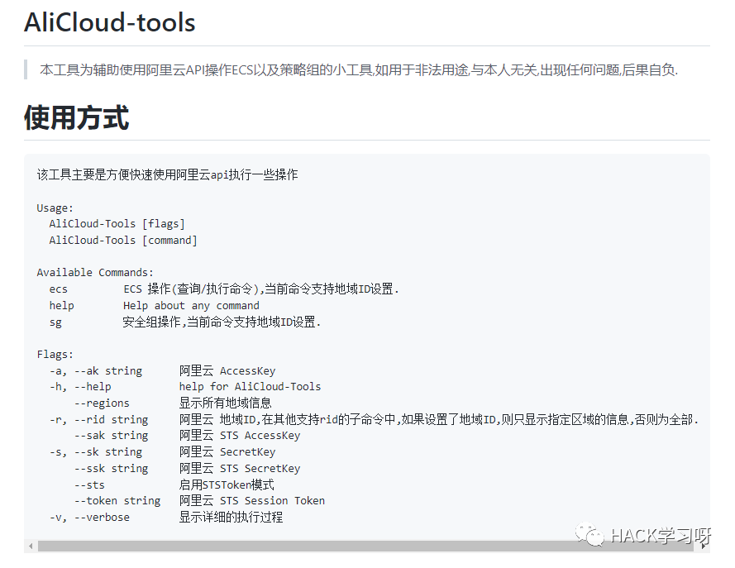Click the 'Available Commands:' line

[95, 273]
